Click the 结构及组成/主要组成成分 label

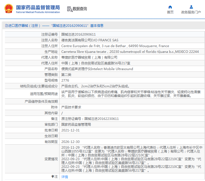pos(39,86)
